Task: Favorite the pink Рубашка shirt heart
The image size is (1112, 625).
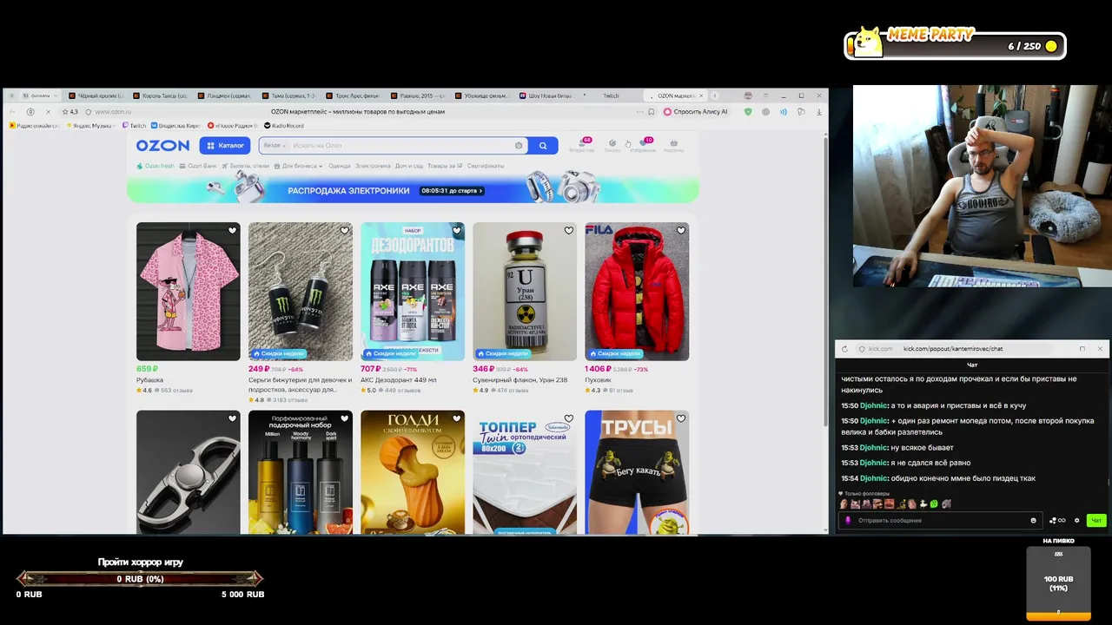Action: coord(232,231)
